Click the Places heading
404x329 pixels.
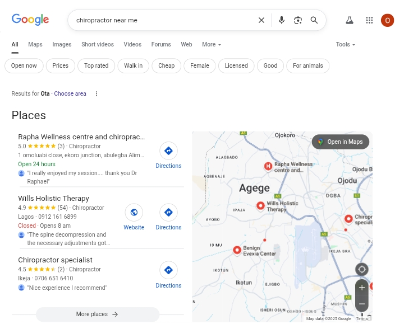(29, 115)
